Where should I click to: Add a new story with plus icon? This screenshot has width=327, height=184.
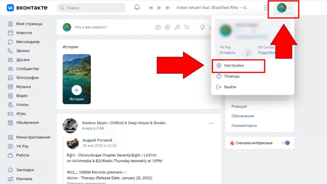(x=77, y=90)
